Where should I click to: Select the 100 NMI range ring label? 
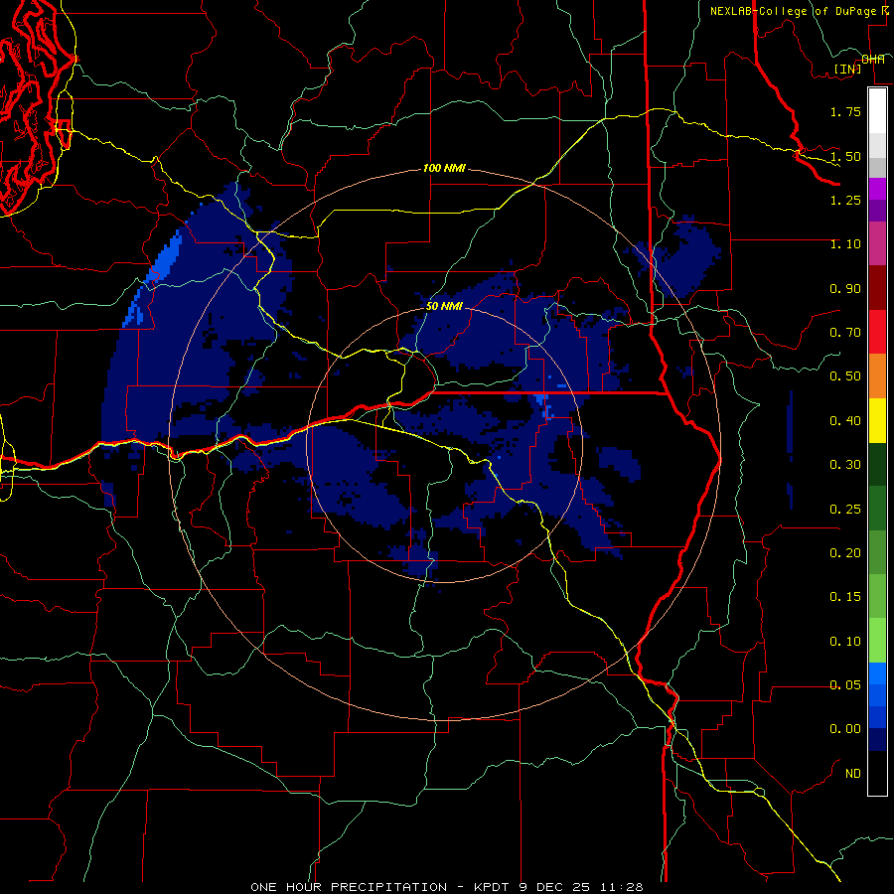(444, 168)
